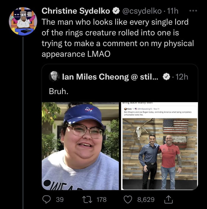Click Ian Miles Cheong's verified badge
The height and width of the screenshot is (209, 207).
tap(166, 77)
